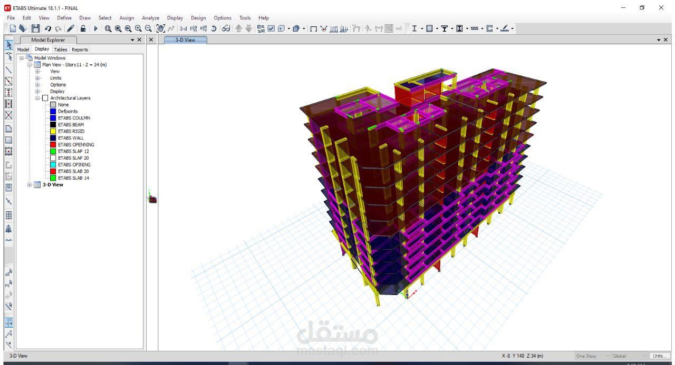
Task: Open a 3-d view via the 3-d toolbar icon
Action: 183,28
